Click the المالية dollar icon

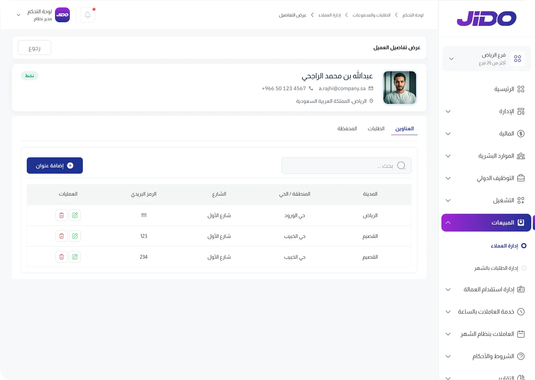521,134
